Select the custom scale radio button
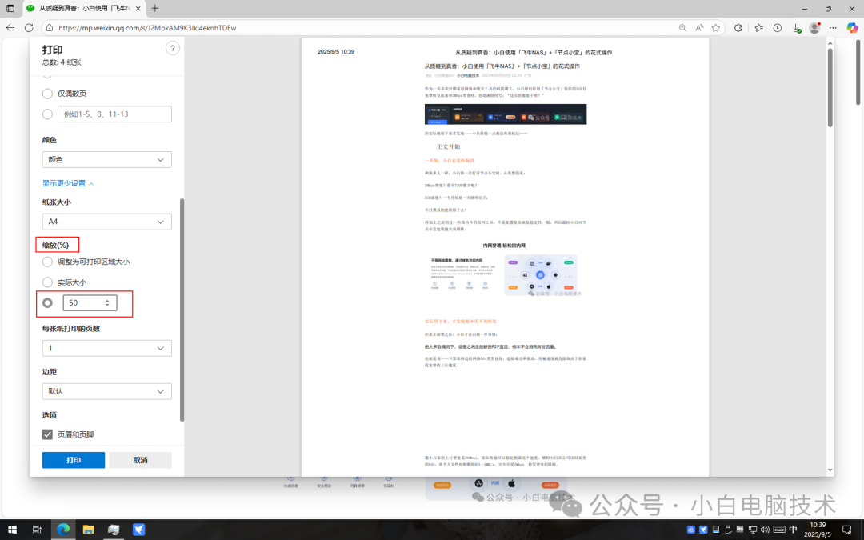Image resolution: width=864 pixels, height=540 pixels. (47, 302)
